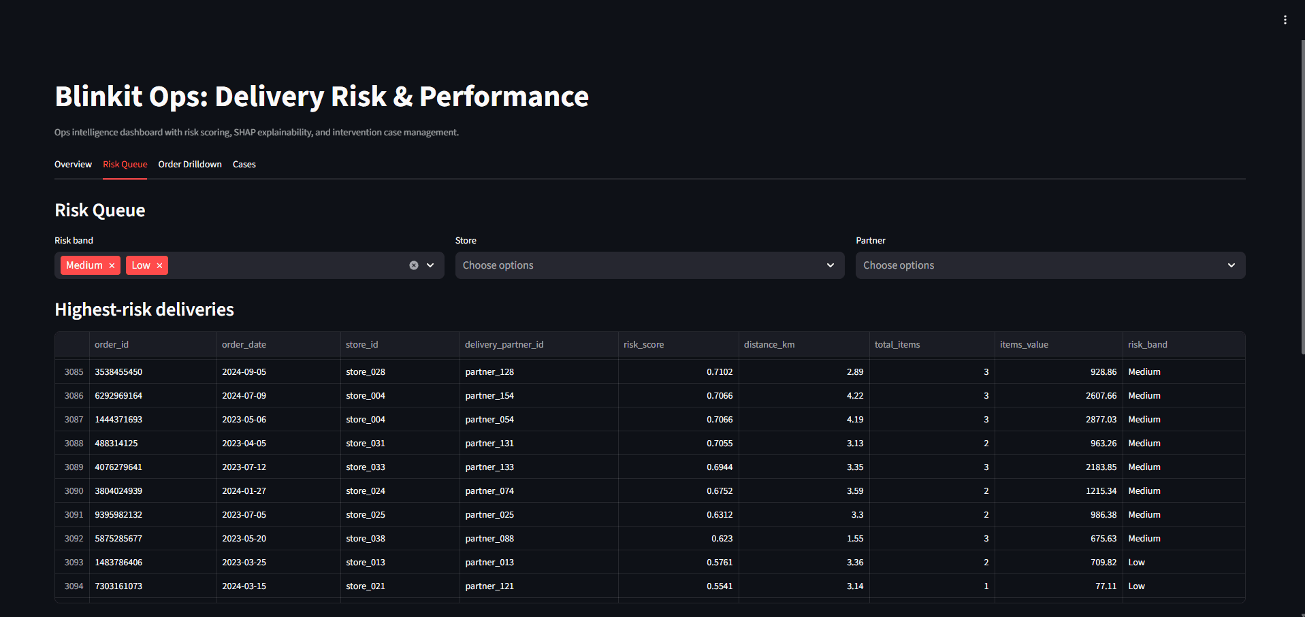Select order ID 6292969164 cell
Viewport: 1305px width, 617px height.
point(153,396)
